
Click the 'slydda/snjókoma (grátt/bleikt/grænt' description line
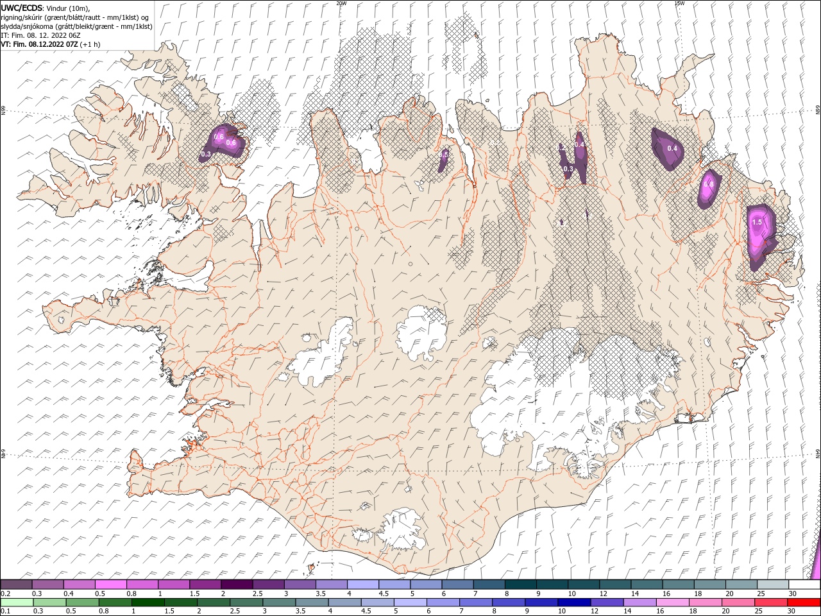pos(76,26)
